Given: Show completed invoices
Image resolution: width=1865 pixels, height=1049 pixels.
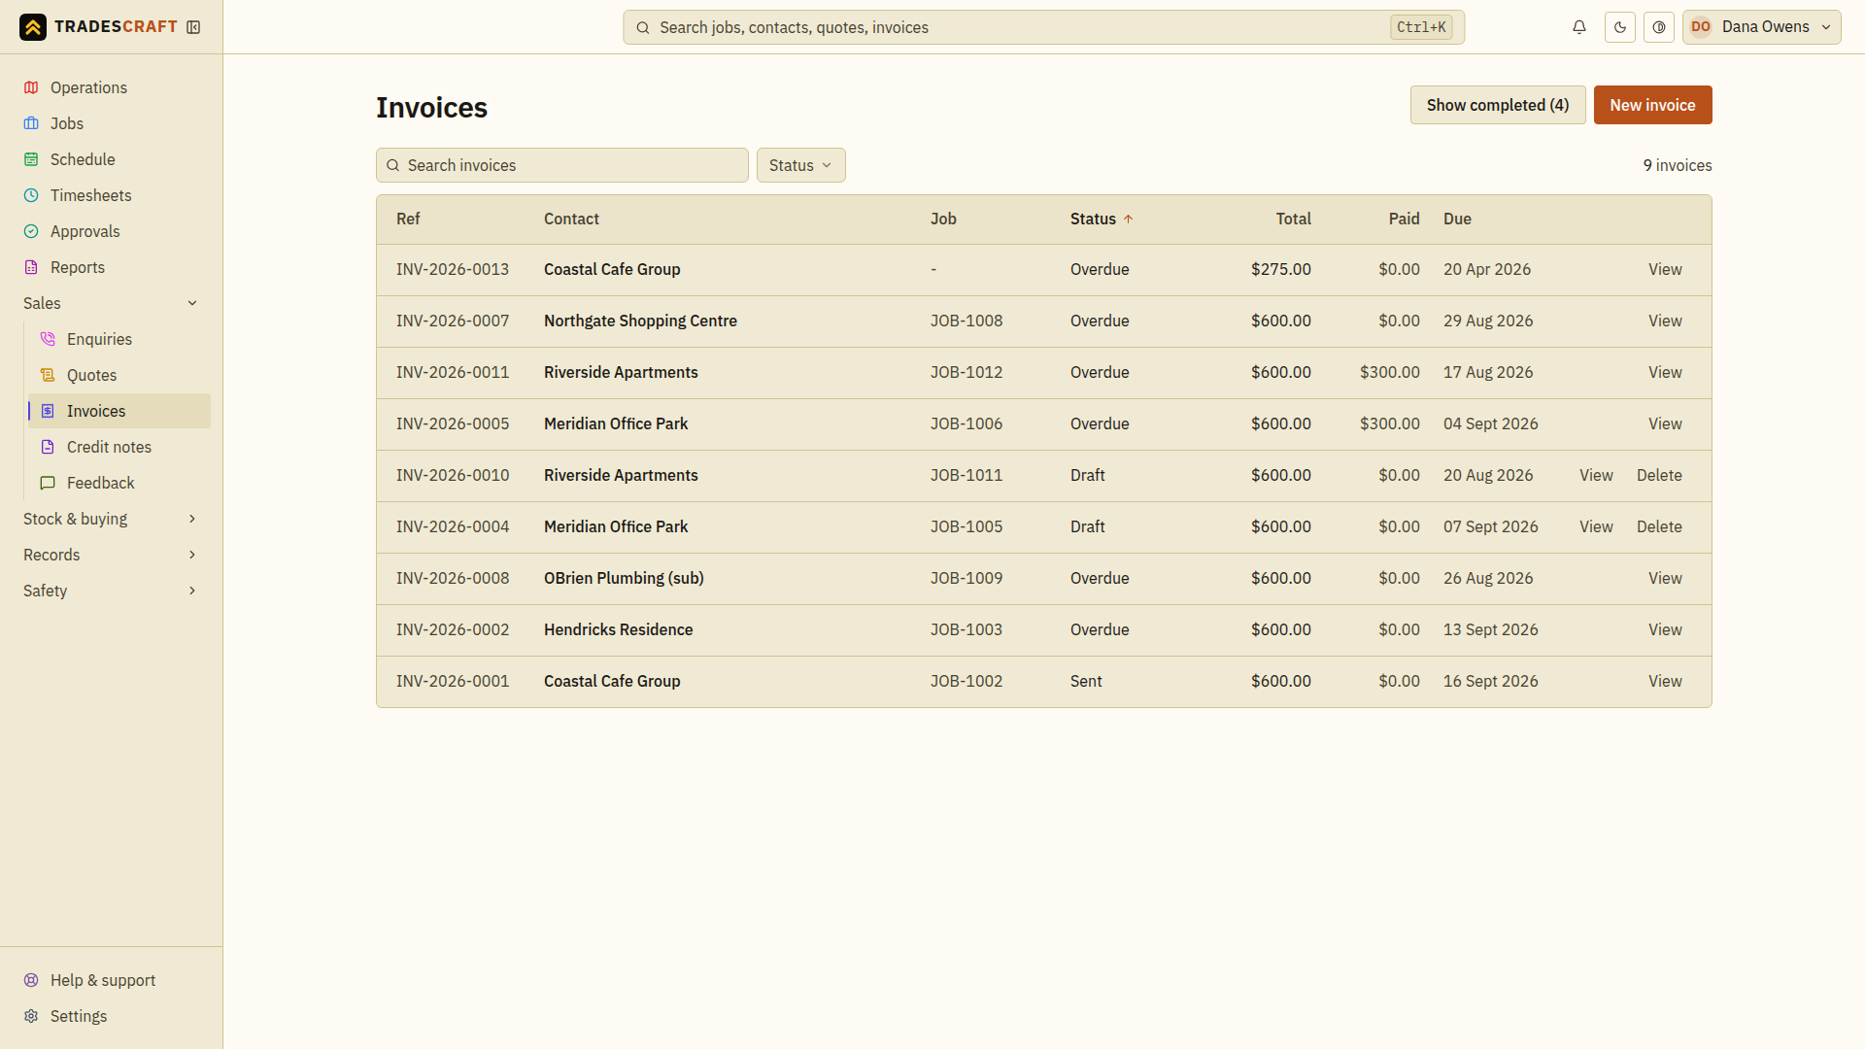Looking at the screenshot, I should pos(1497,105).
